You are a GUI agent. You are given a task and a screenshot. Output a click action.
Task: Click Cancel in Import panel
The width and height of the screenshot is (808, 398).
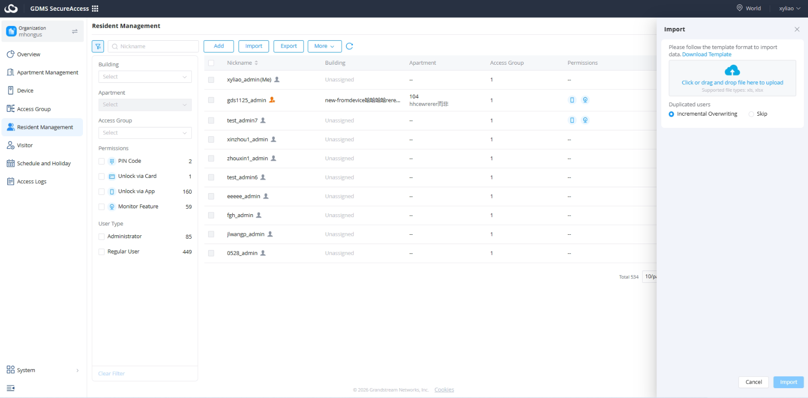[x=754, y=382]
